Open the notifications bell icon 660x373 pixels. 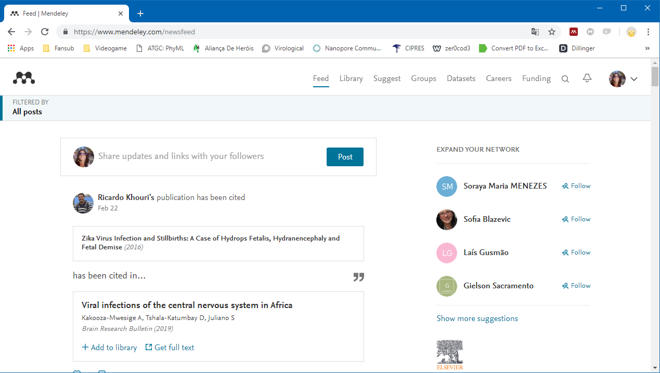[587, 78]
